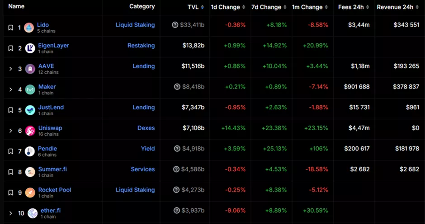
Task: Click the EigenLayer logo icon
Action: [x=30, y=48]
